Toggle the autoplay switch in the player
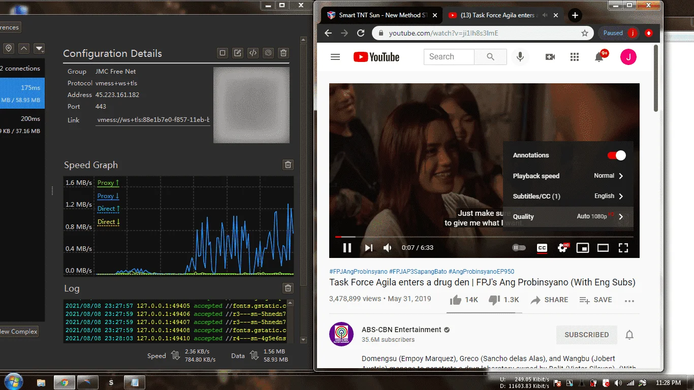Viewport: 694px width, 390px height. click(x=519, y=248)
